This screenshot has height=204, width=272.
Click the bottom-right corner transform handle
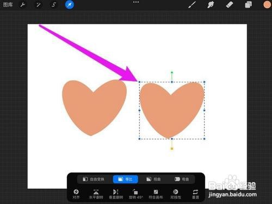(205, 139)
